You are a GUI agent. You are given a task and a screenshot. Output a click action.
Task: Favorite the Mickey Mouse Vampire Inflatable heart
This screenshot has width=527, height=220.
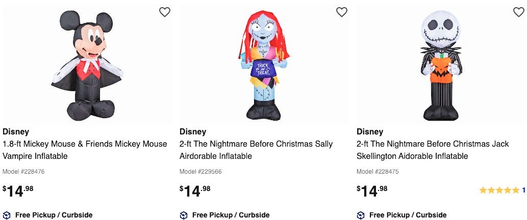(165, 12)
